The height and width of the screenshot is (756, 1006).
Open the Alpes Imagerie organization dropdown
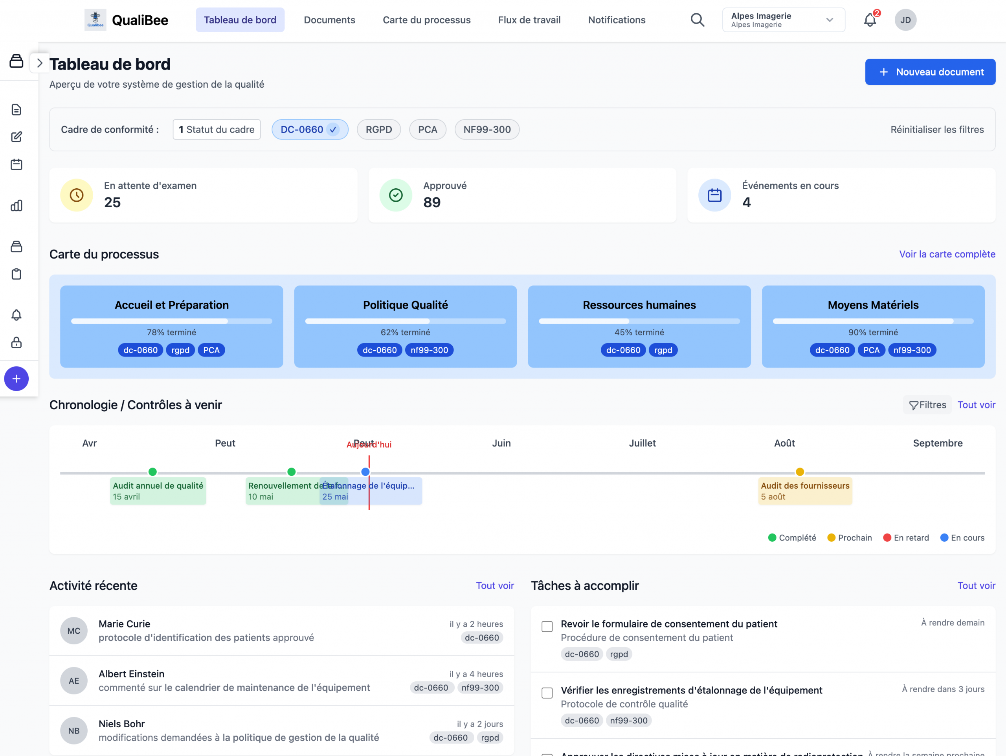point(783,20)
